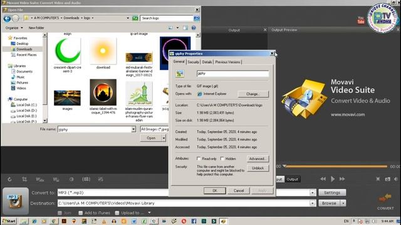
Task: Click the Advanced... attributes button
Action: (x=258, y=159)
